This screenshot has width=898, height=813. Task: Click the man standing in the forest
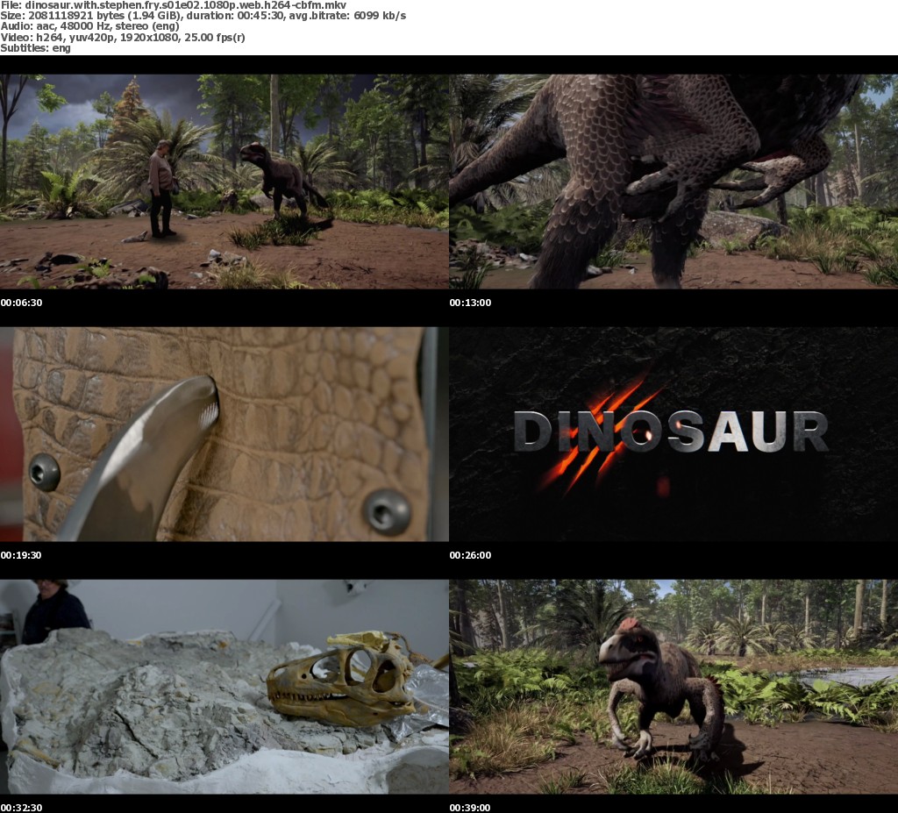[160, 189]
